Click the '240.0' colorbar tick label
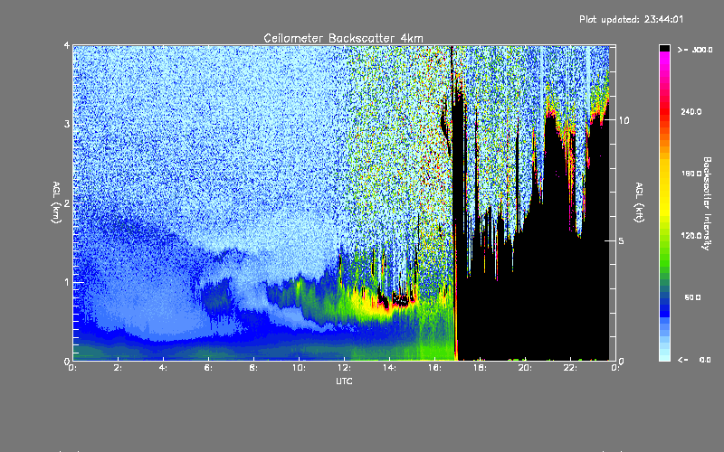 691,111
